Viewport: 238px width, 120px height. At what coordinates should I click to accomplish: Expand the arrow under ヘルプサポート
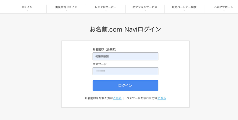pyautogui.click(x=224, y=10)
